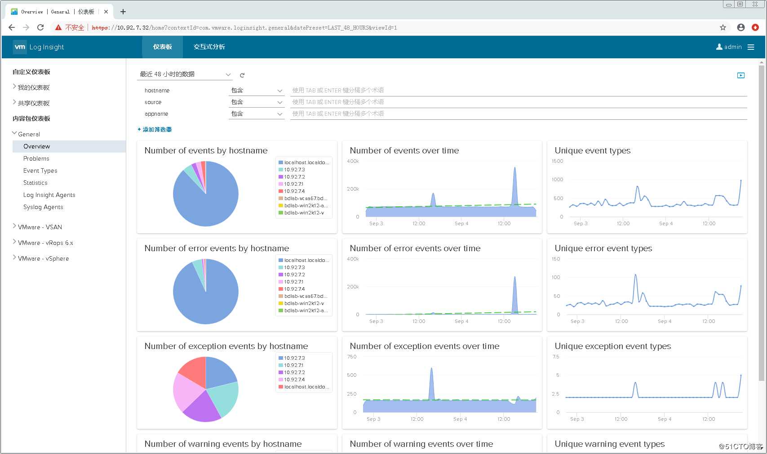The width and height of the screenshot is (767, 454).
Task: Go back with the browser back arrow
Action: (x=12, y=27)
